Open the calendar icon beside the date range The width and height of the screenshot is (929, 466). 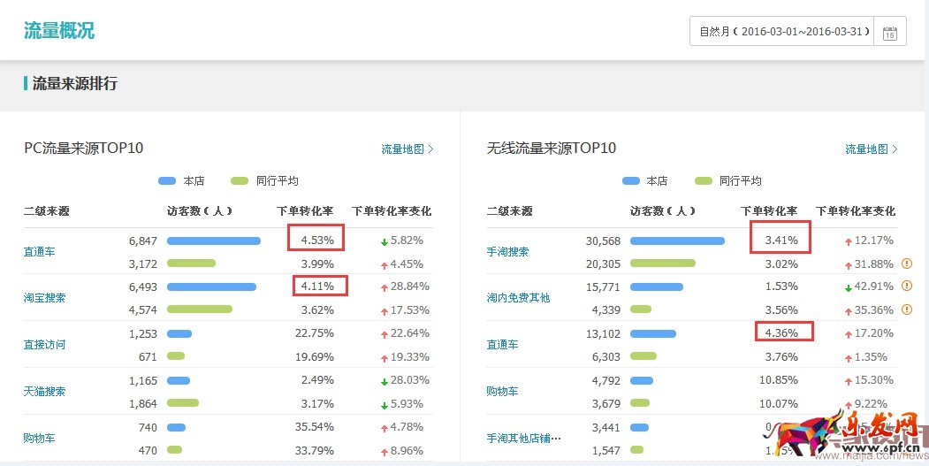point(889,32)
